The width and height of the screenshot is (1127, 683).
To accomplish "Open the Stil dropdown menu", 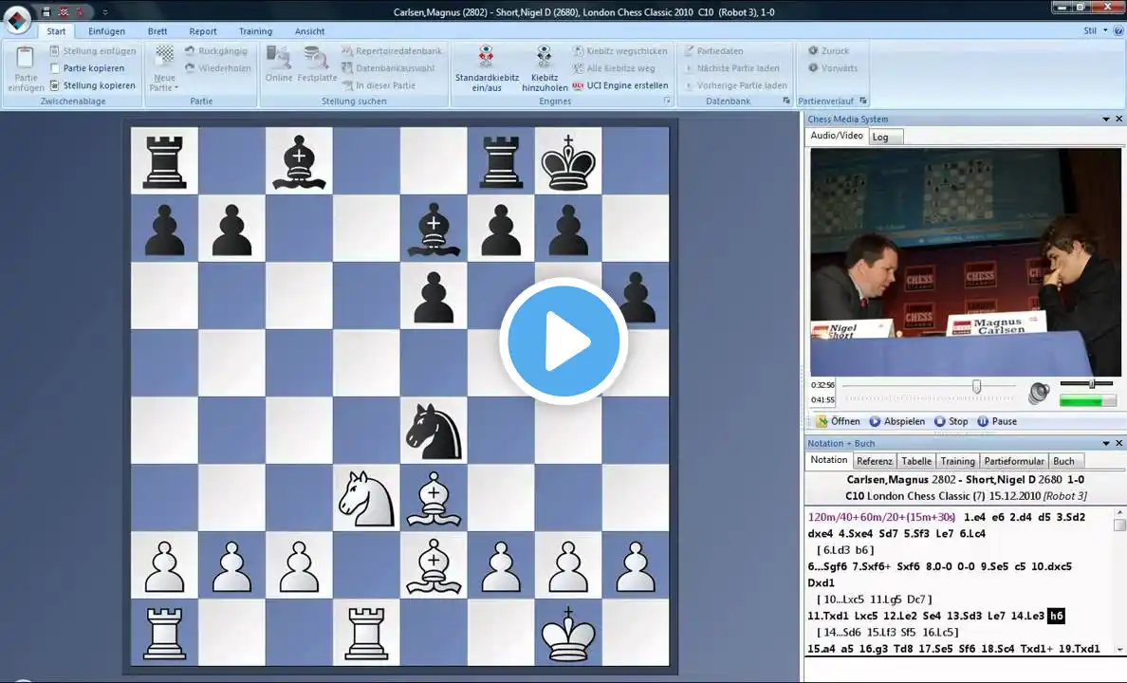I will (x=1096, y=31).
